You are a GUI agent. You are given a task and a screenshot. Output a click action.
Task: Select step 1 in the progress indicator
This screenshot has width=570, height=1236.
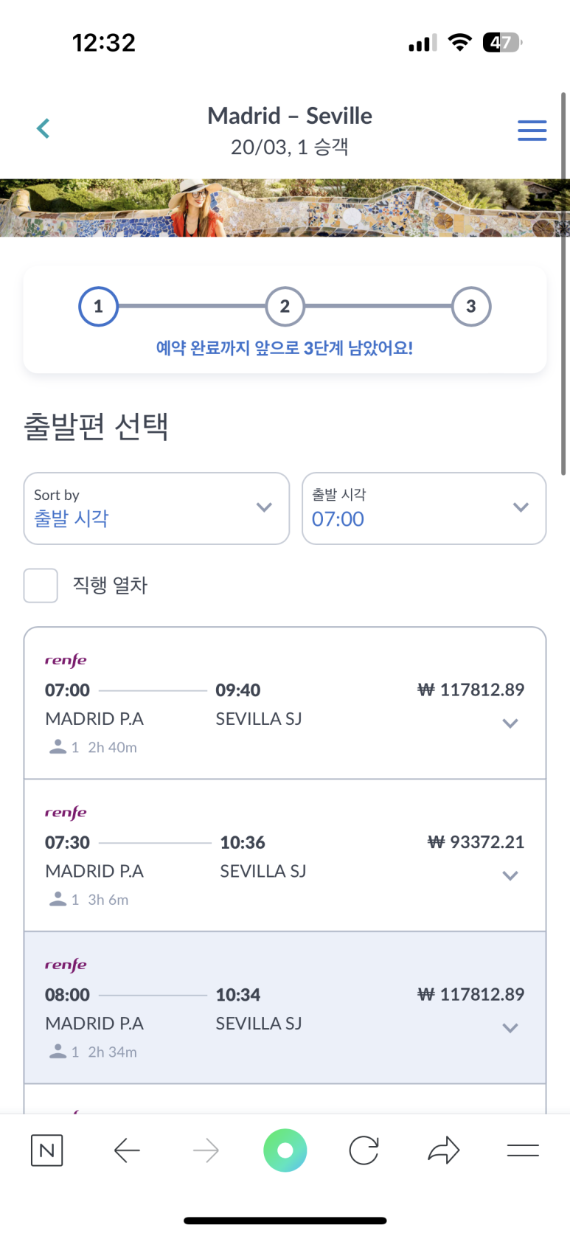click(98, 306)
